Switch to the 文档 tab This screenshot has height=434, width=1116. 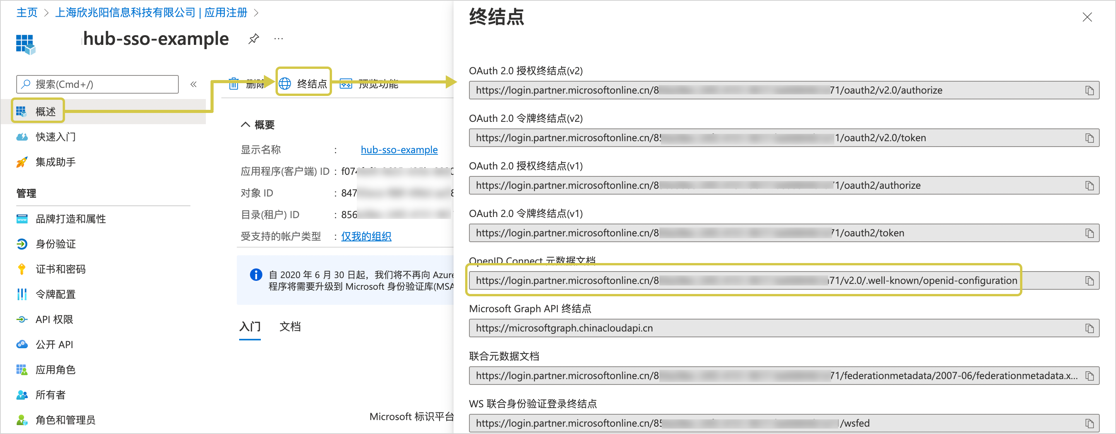290,326
